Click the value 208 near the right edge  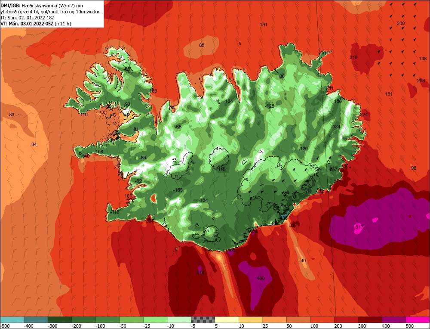pyautogui.click(x=421, y=81)
